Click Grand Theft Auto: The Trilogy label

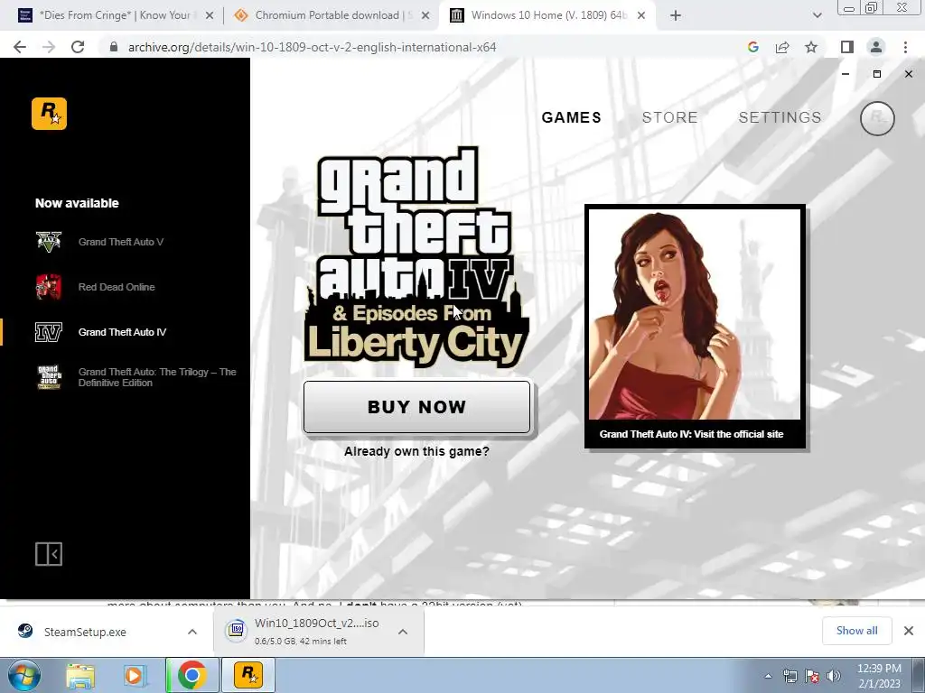point(157,377)
